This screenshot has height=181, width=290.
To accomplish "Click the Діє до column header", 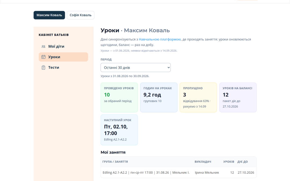I will pyautogui.click(x=242, y=162).
